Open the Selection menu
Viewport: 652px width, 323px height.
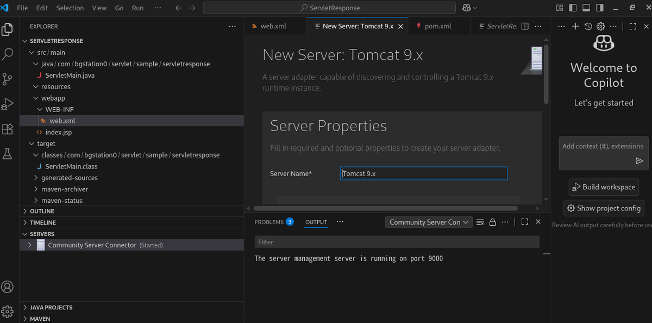tap(70, 8)
